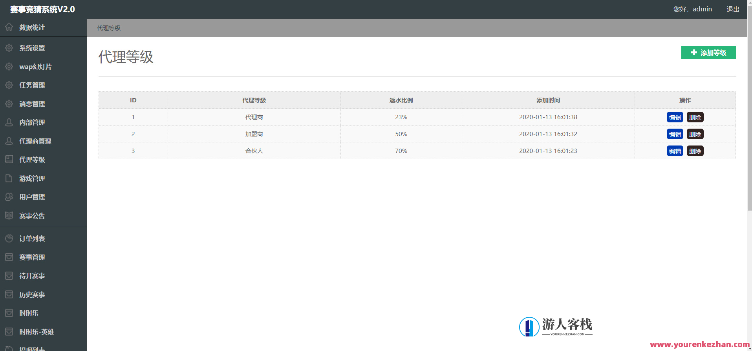The image size is (752, 351).
Task: Open the 代理商管理 menu item
Action: tap(35, 141)
